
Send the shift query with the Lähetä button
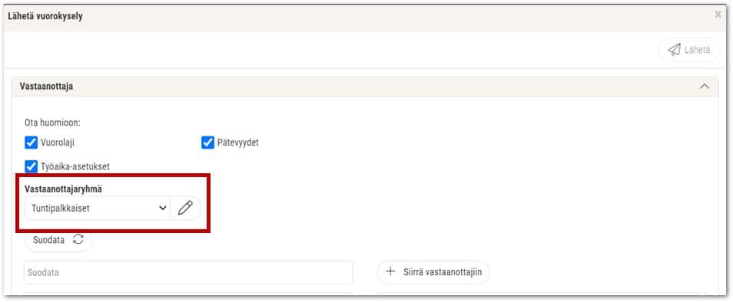pyautogui.click(x=689, y=50)
